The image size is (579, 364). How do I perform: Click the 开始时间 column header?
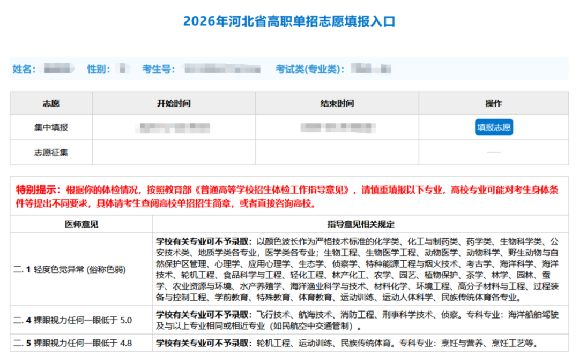click(x=174, y=103)
